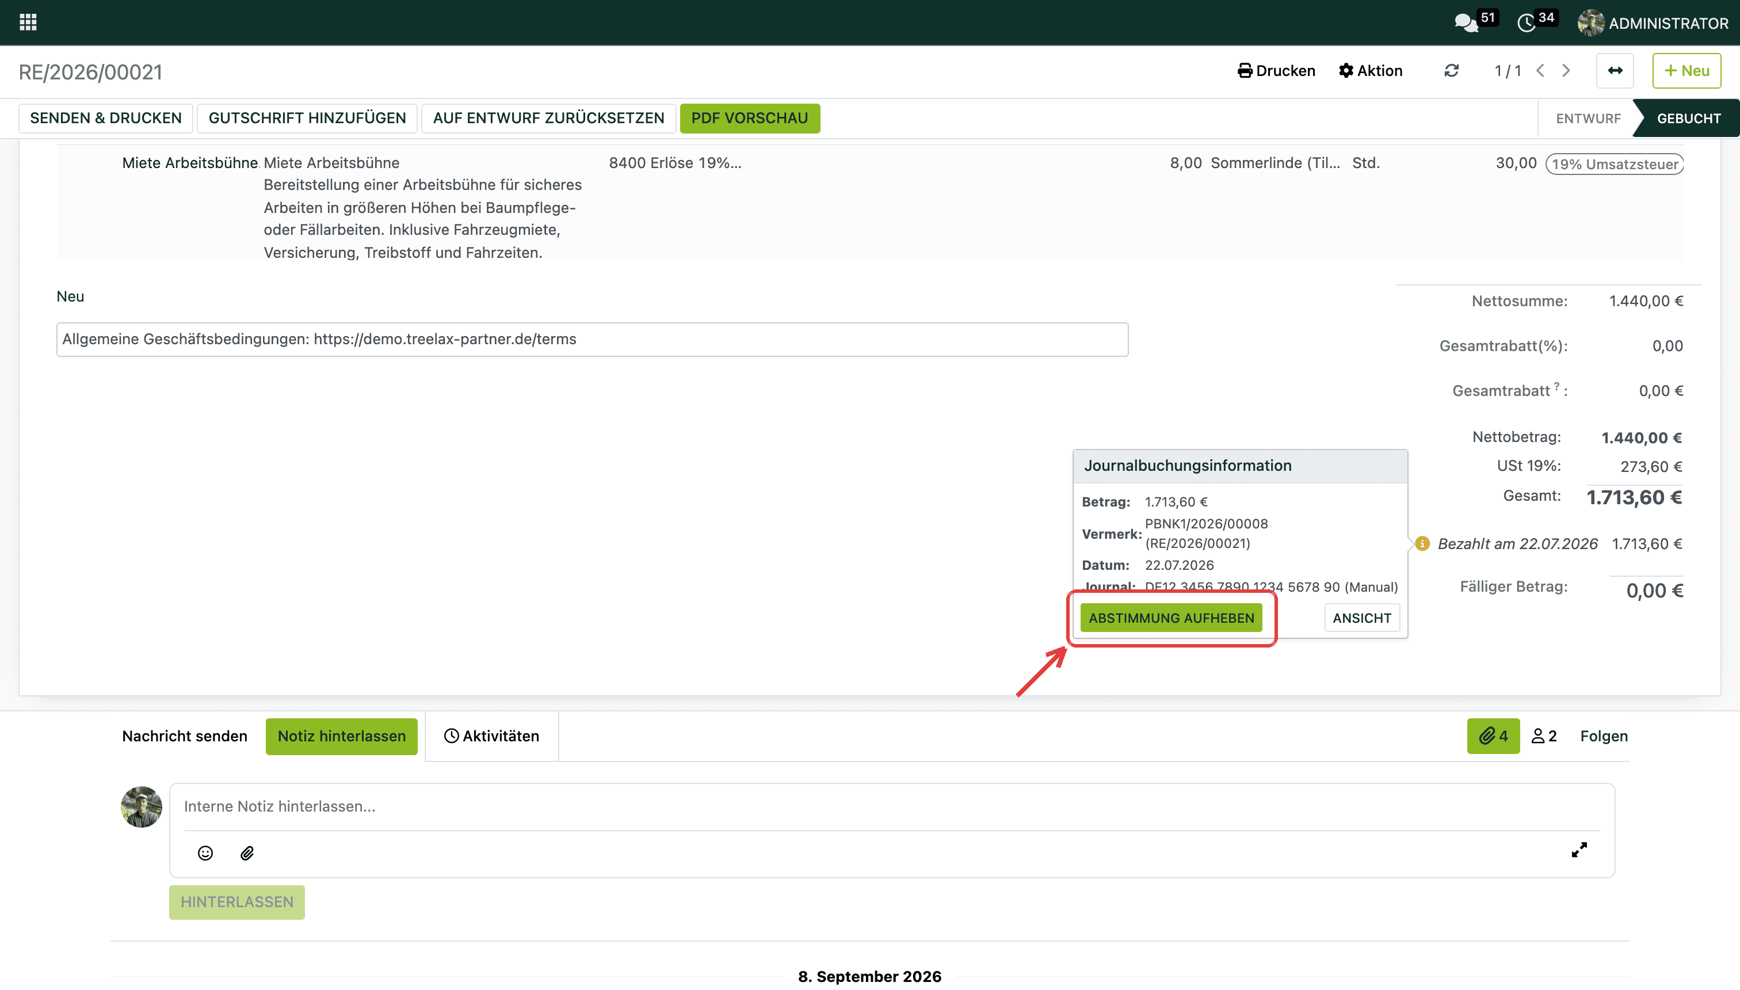Image resolution: width=1740 pixels, height=990 pixels.
Task: Click the 8400 Erlöse 19% account cell
Action: [x=675, y=163]
